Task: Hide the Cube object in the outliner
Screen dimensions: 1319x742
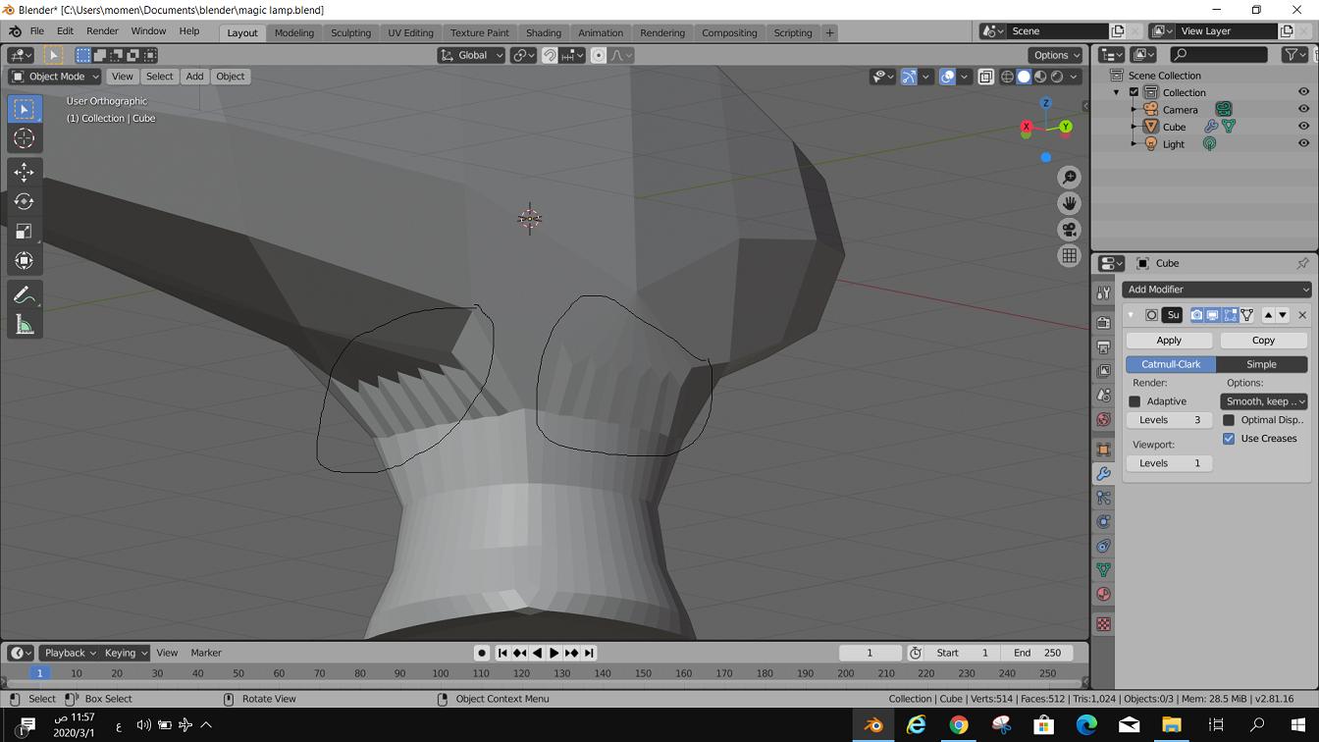Action: click(x=1303, y=127)
